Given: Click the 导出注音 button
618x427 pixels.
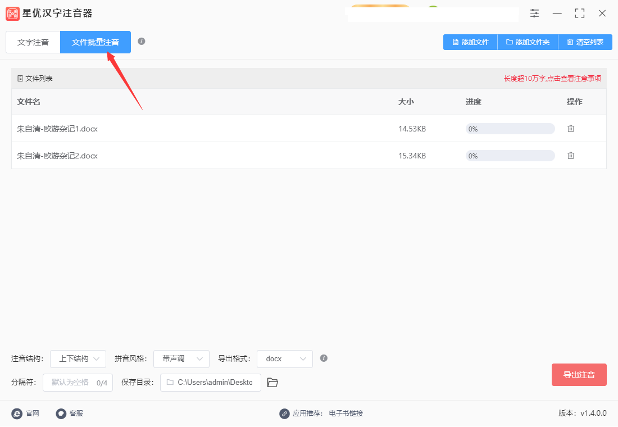Looking at the screenshot, I should pyautogui.click(x=579, y=375).
